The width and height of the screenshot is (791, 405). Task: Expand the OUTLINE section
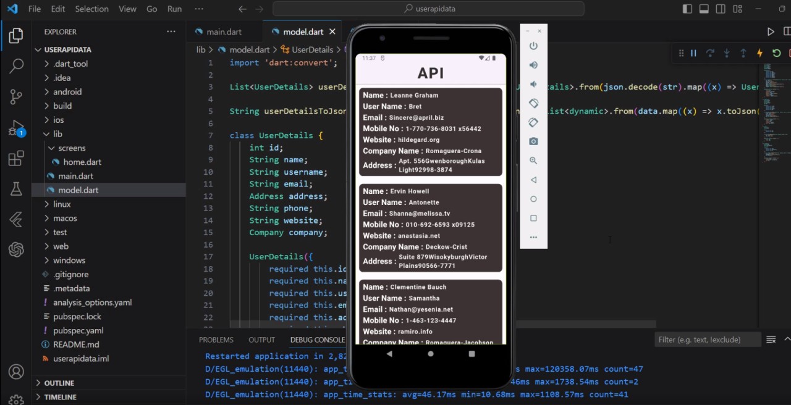coord(59,383)
